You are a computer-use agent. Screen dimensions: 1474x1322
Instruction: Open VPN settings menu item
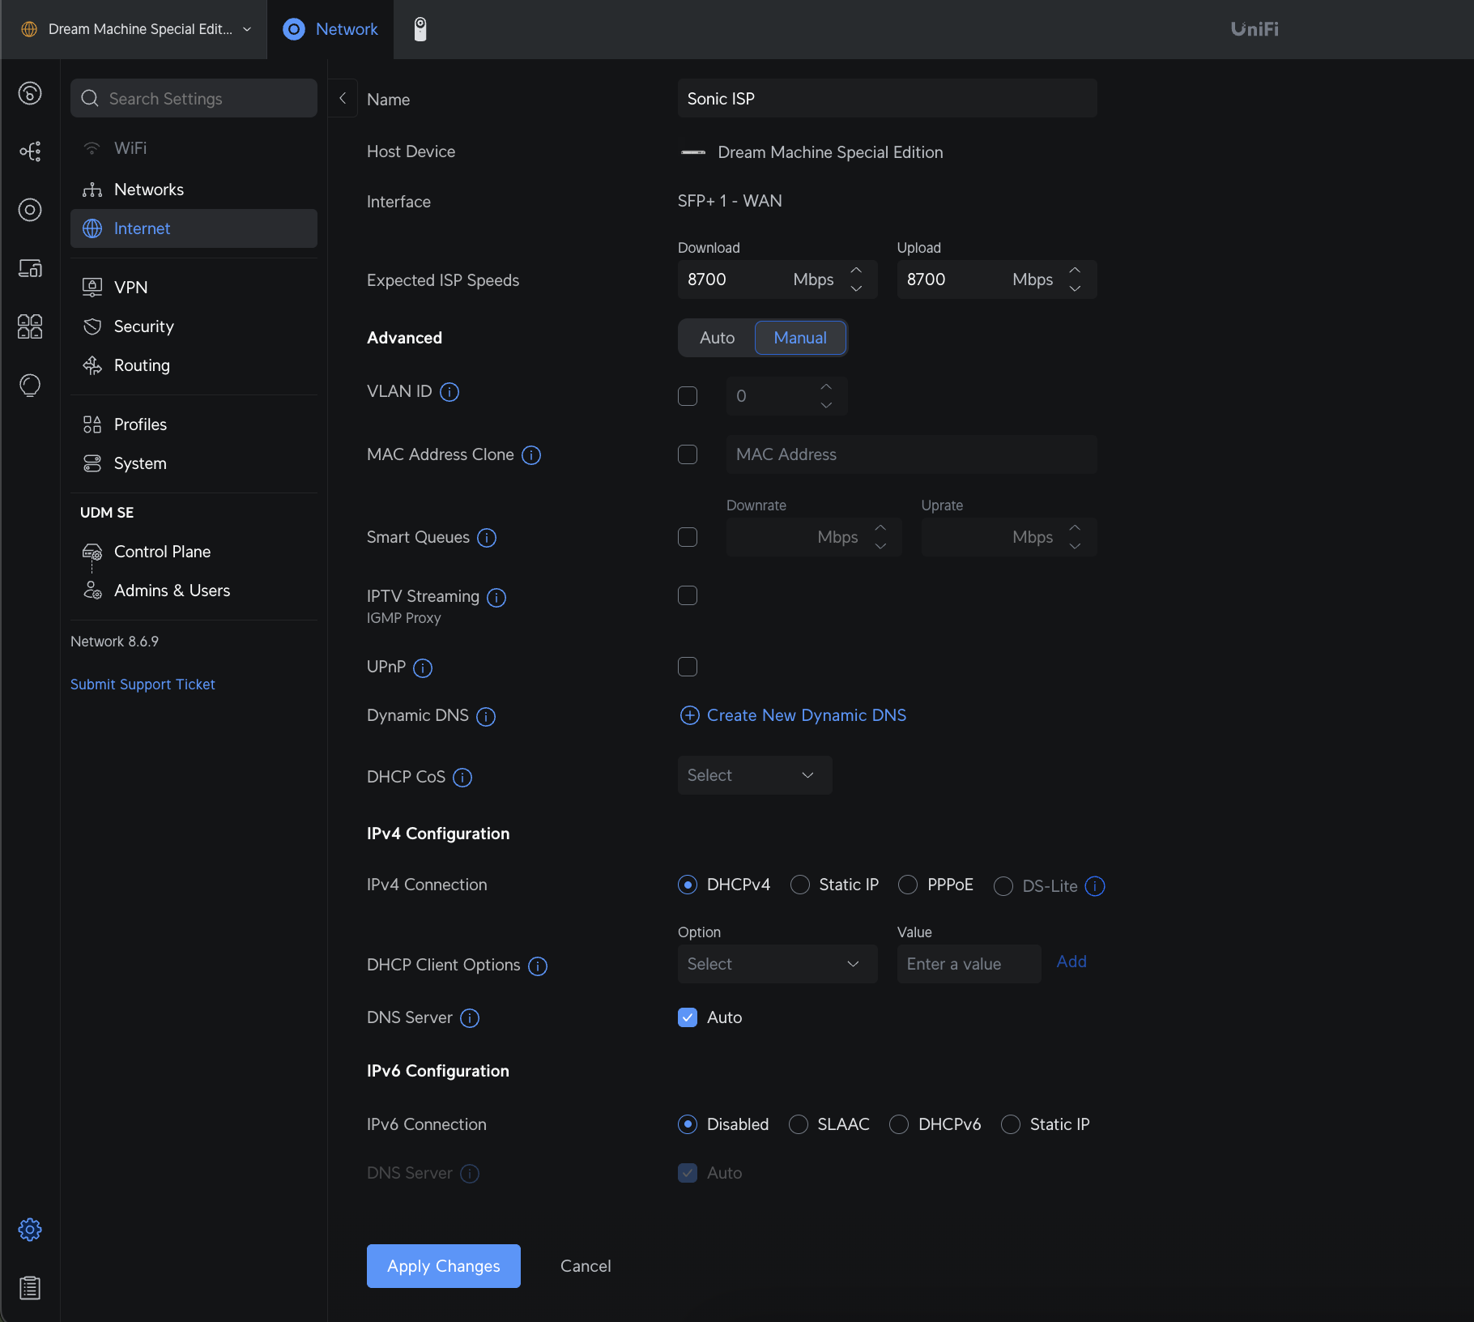[194, 288]
